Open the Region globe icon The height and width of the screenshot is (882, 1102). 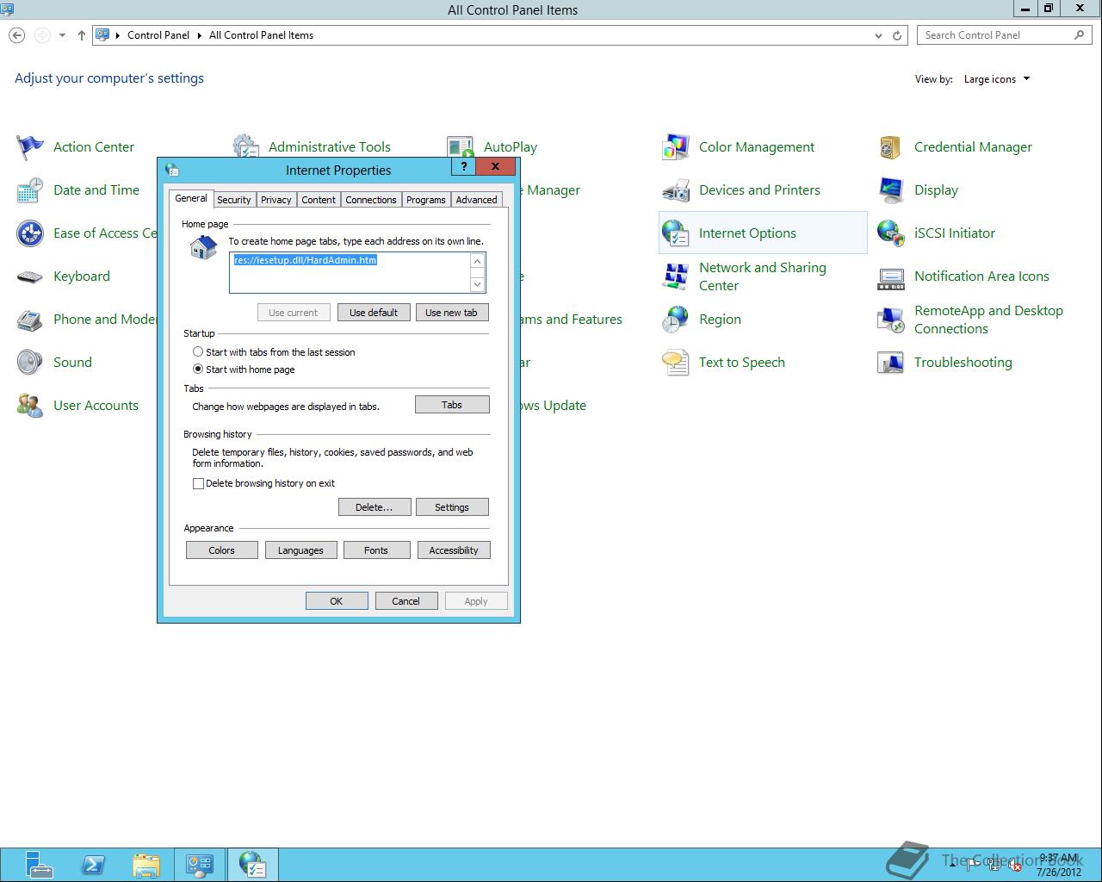pyautogui.click(x=676, y=320)
